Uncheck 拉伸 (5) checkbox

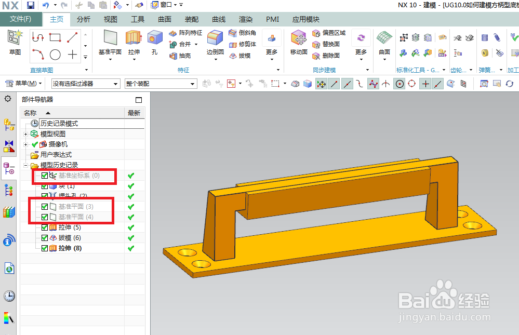pos(45,227)
